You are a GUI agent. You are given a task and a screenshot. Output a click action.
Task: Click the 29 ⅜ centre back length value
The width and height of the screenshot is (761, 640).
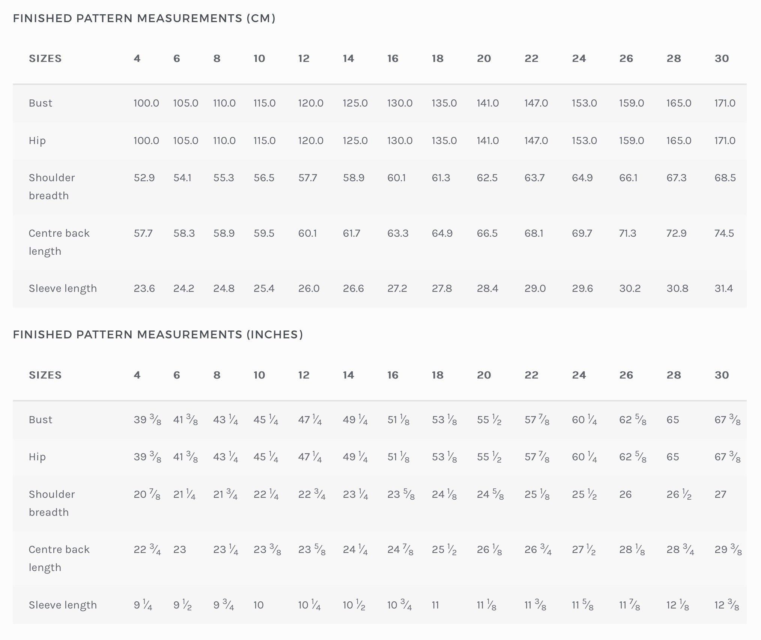click(728, 550)
